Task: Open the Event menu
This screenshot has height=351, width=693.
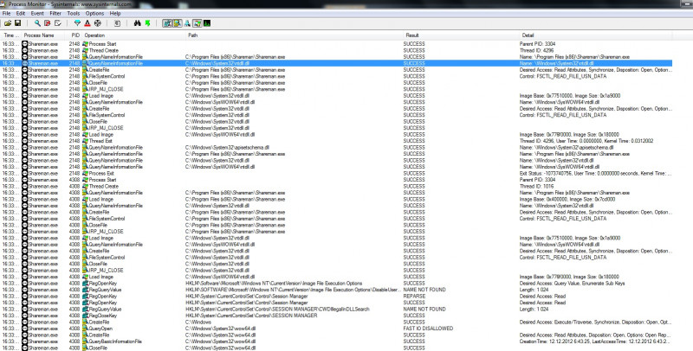Action: point(37,14)
